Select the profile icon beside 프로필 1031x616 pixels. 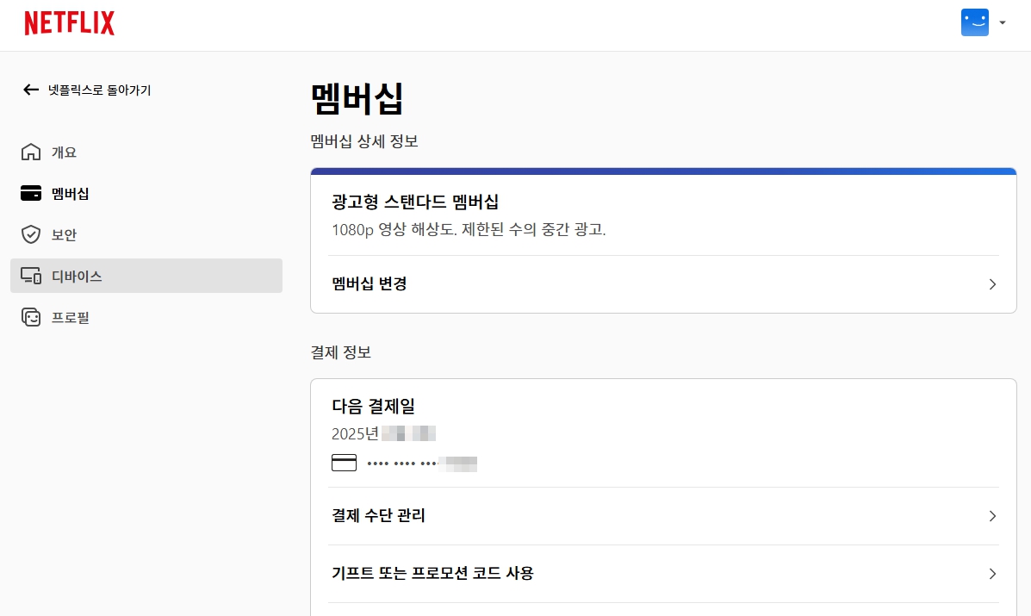pos(29,317)
